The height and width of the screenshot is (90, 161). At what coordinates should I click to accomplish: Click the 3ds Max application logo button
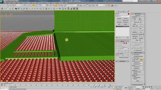click(x=2, y=2)
